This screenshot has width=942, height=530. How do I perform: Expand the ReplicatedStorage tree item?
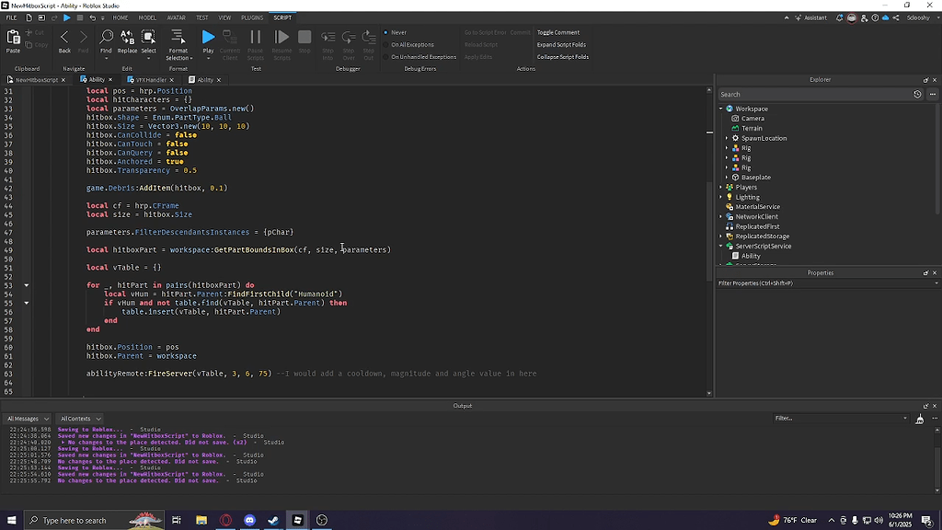[722, 236]
